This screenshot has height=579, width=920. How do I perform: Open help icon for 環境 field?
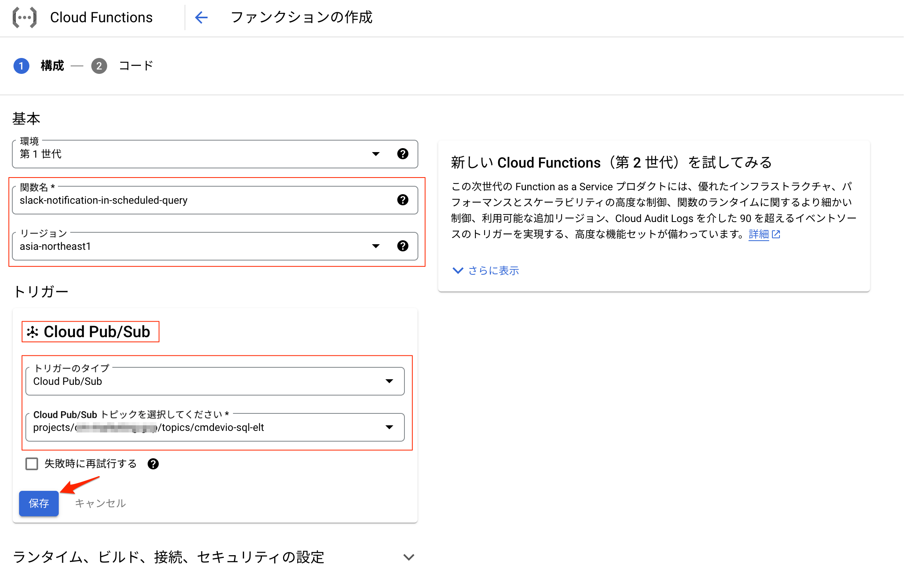click(402, 154)
